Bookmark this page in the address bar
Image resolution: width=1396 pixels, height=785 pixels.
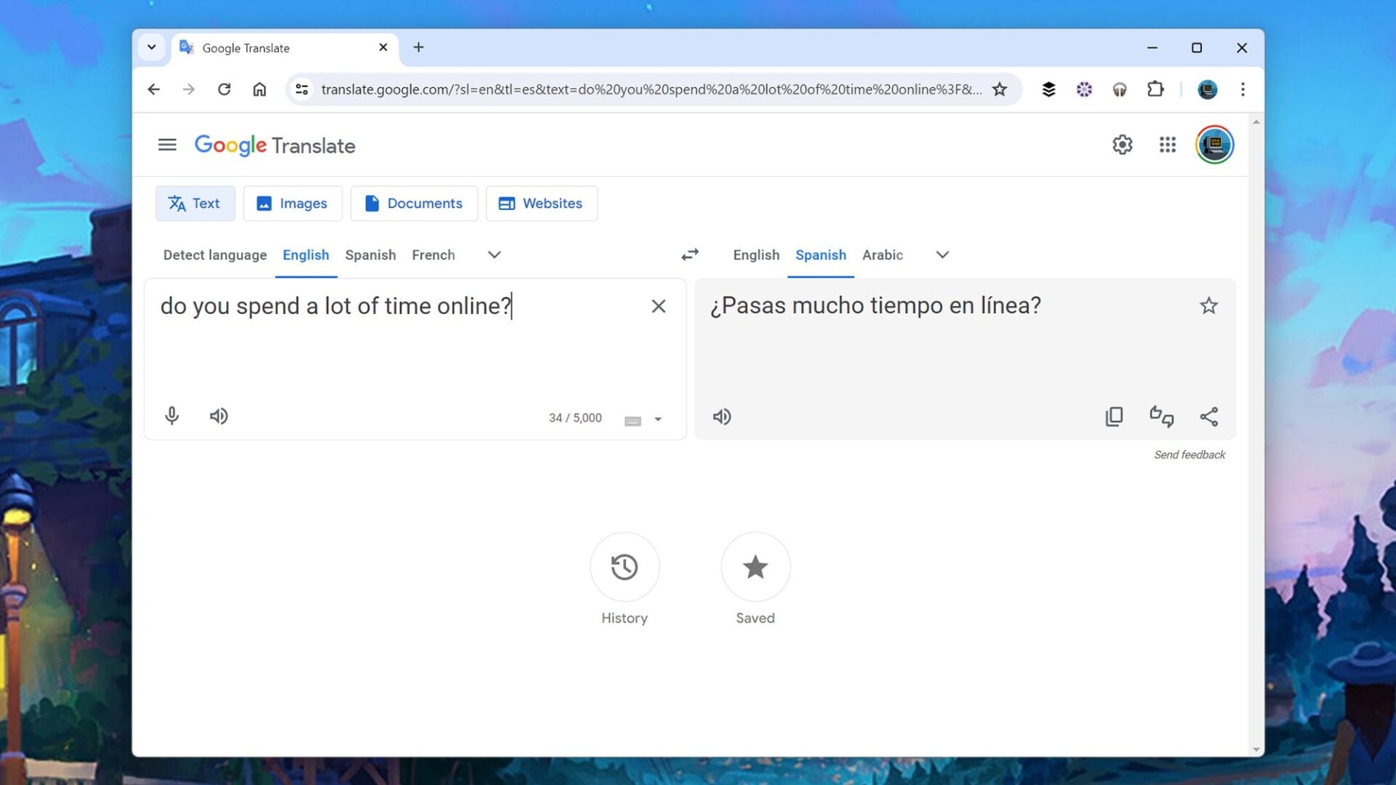[1000, 89]
